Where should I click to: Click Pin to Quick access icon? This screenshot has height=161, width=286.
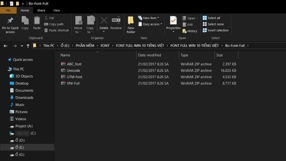(x=10, y=20)
